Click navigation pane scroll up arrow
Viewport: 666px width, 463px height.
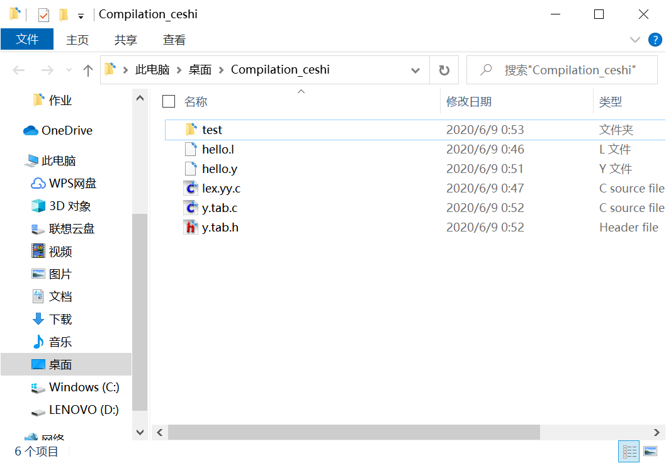coord(140,98)
